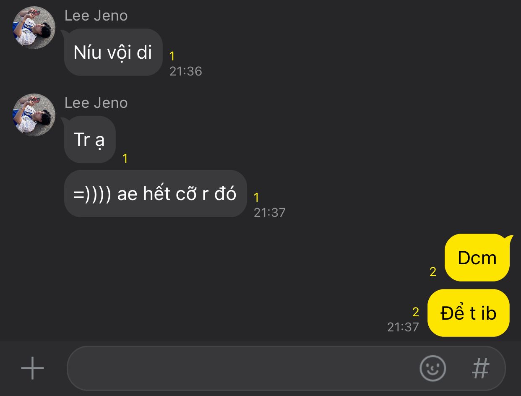Screen dimensions: 521x396
Task: Open the emoji smiley picker
Action: tap(432, 368)
